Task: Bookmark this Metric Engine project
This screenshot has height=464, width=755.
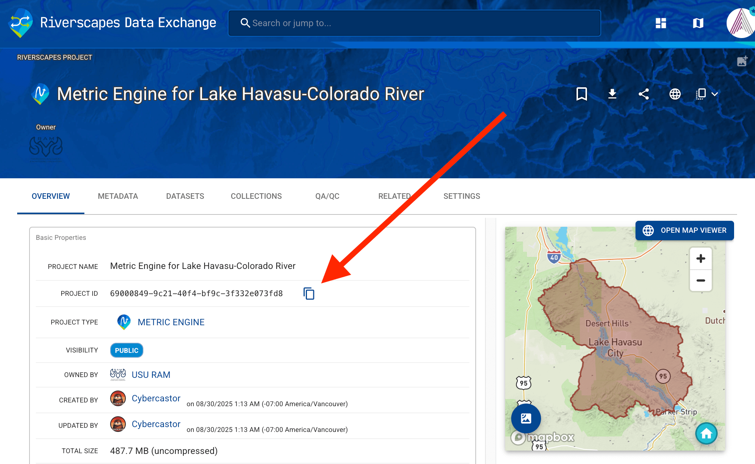Action: click(581, 94)
